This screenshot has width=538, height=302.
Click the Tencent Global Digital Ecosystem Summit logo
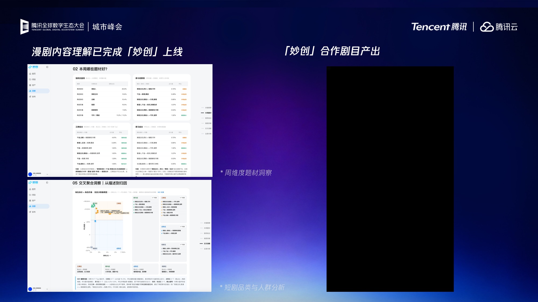click(52, 27)
